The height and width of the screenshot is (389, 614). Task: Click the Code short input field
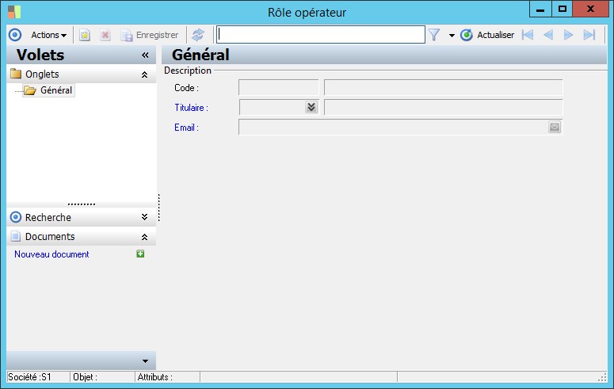coord(278,88)
